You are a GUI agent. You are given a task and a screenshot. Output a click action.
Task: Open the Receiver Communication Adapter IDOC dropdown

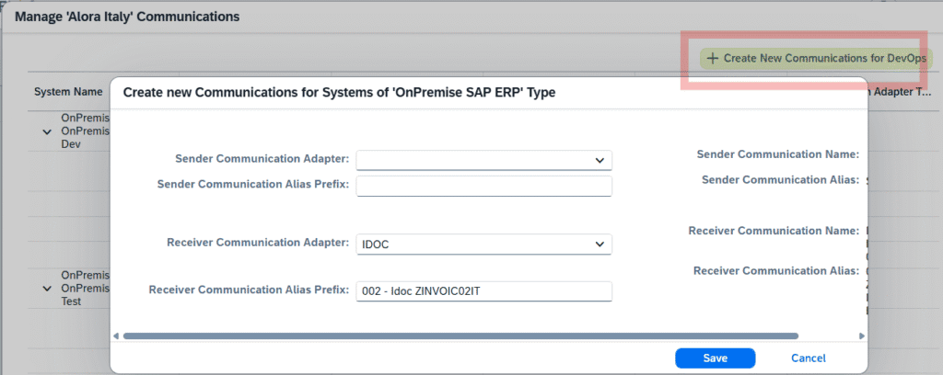click(x=483, y=244)
